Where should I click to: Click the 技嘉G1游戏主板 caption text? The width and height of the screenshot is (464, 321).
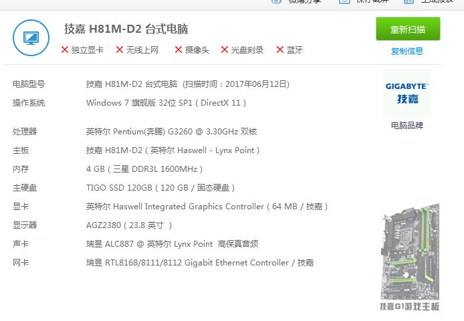[410, 306]
